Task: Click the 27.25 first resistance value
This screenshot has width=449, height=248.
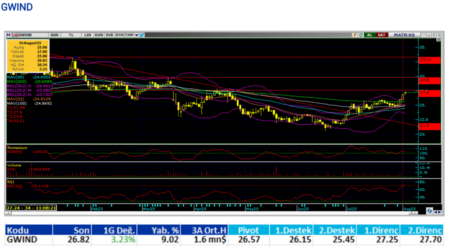Action: tap(387, 240)
